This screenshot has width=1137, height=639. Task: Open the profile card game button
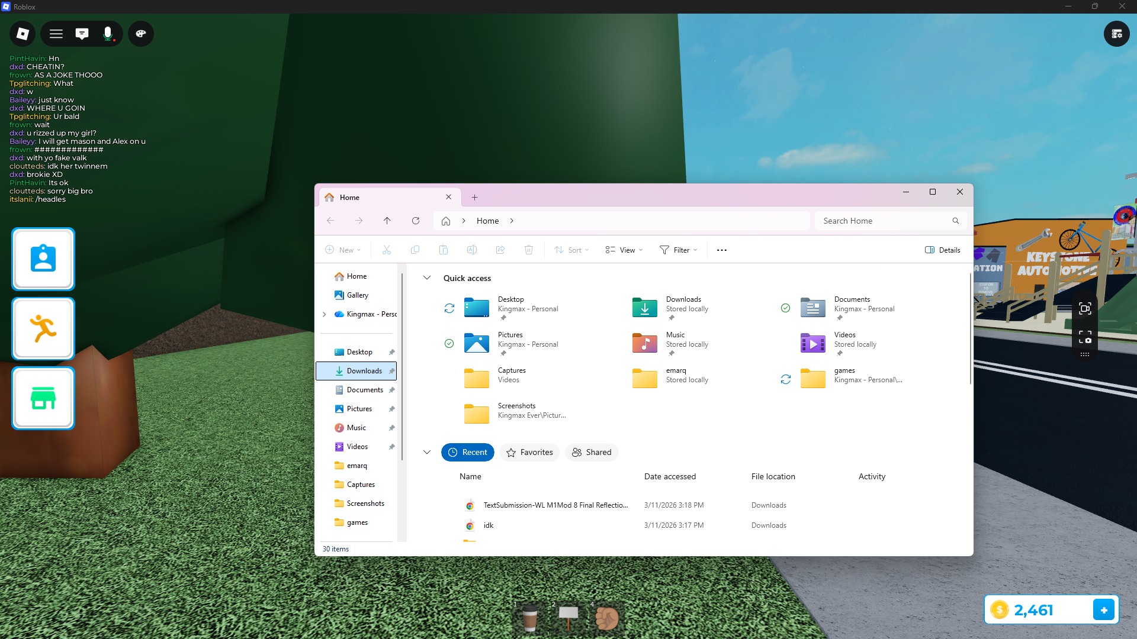coord(43,259)
